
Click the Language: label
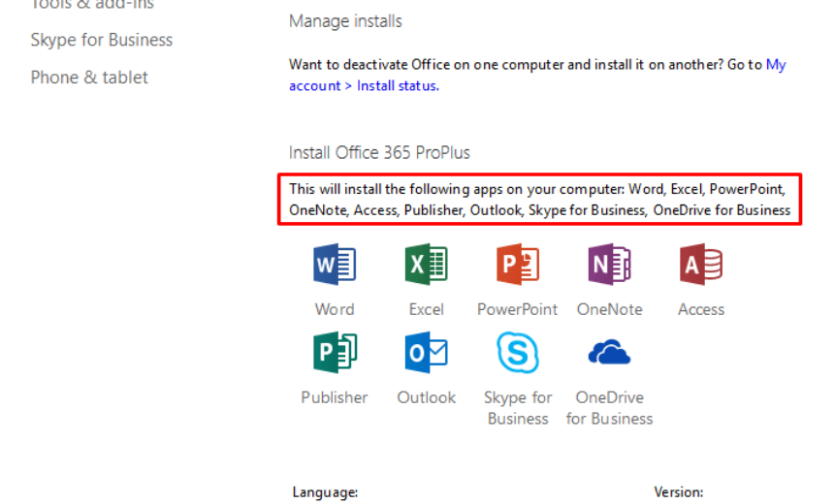(325, 492)
